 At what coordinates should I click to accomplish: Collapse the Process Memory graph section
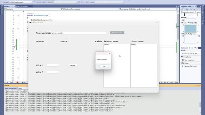[182, 23]
